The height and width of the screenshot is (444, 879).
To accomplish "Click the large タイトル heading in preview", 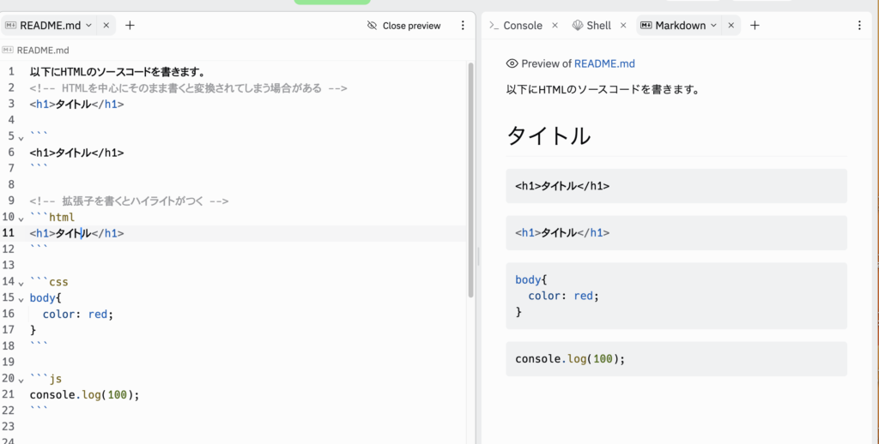I will 549,135.
